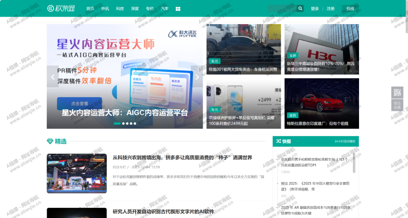
Task: Click 点击查看 button on banner
Action: click(x=80, y=103)
